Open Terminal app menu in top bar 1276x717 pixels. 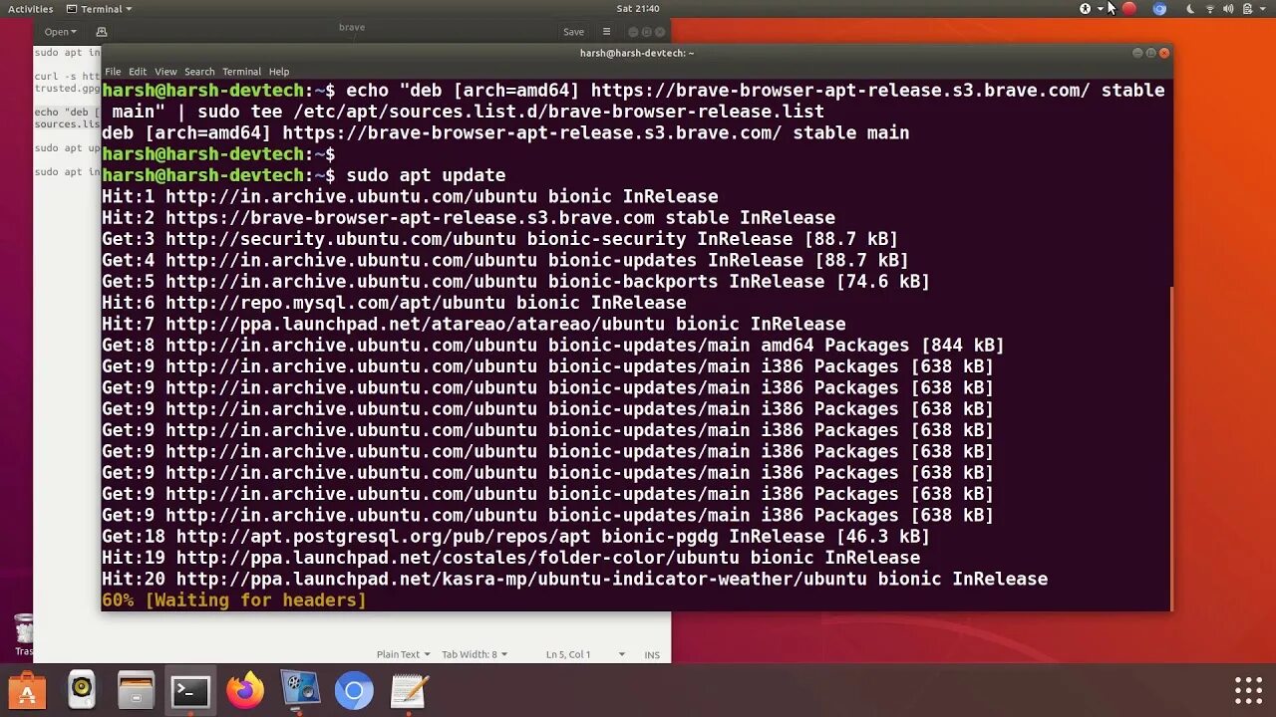[x=99, y=9]
